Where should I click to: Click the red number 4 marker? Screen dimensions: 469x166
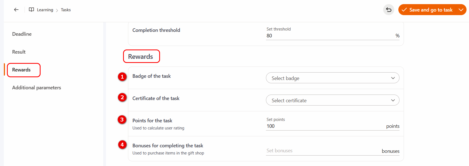[x=122, y=145]
